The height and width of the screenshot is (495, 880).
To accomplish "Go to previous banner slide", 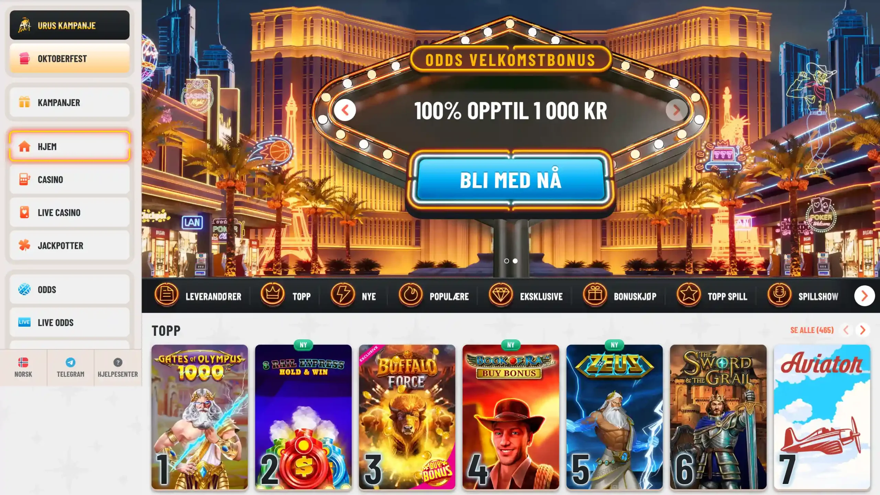I will (x=345, y=110).
